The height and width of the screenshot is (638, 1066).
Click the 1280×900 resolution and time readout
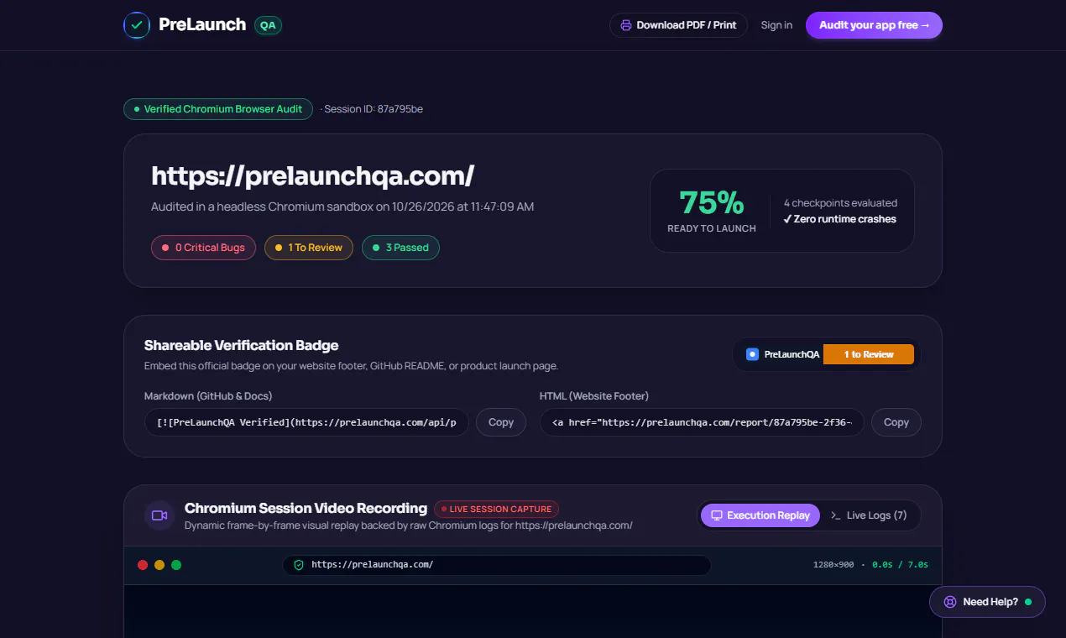point(870,565)
